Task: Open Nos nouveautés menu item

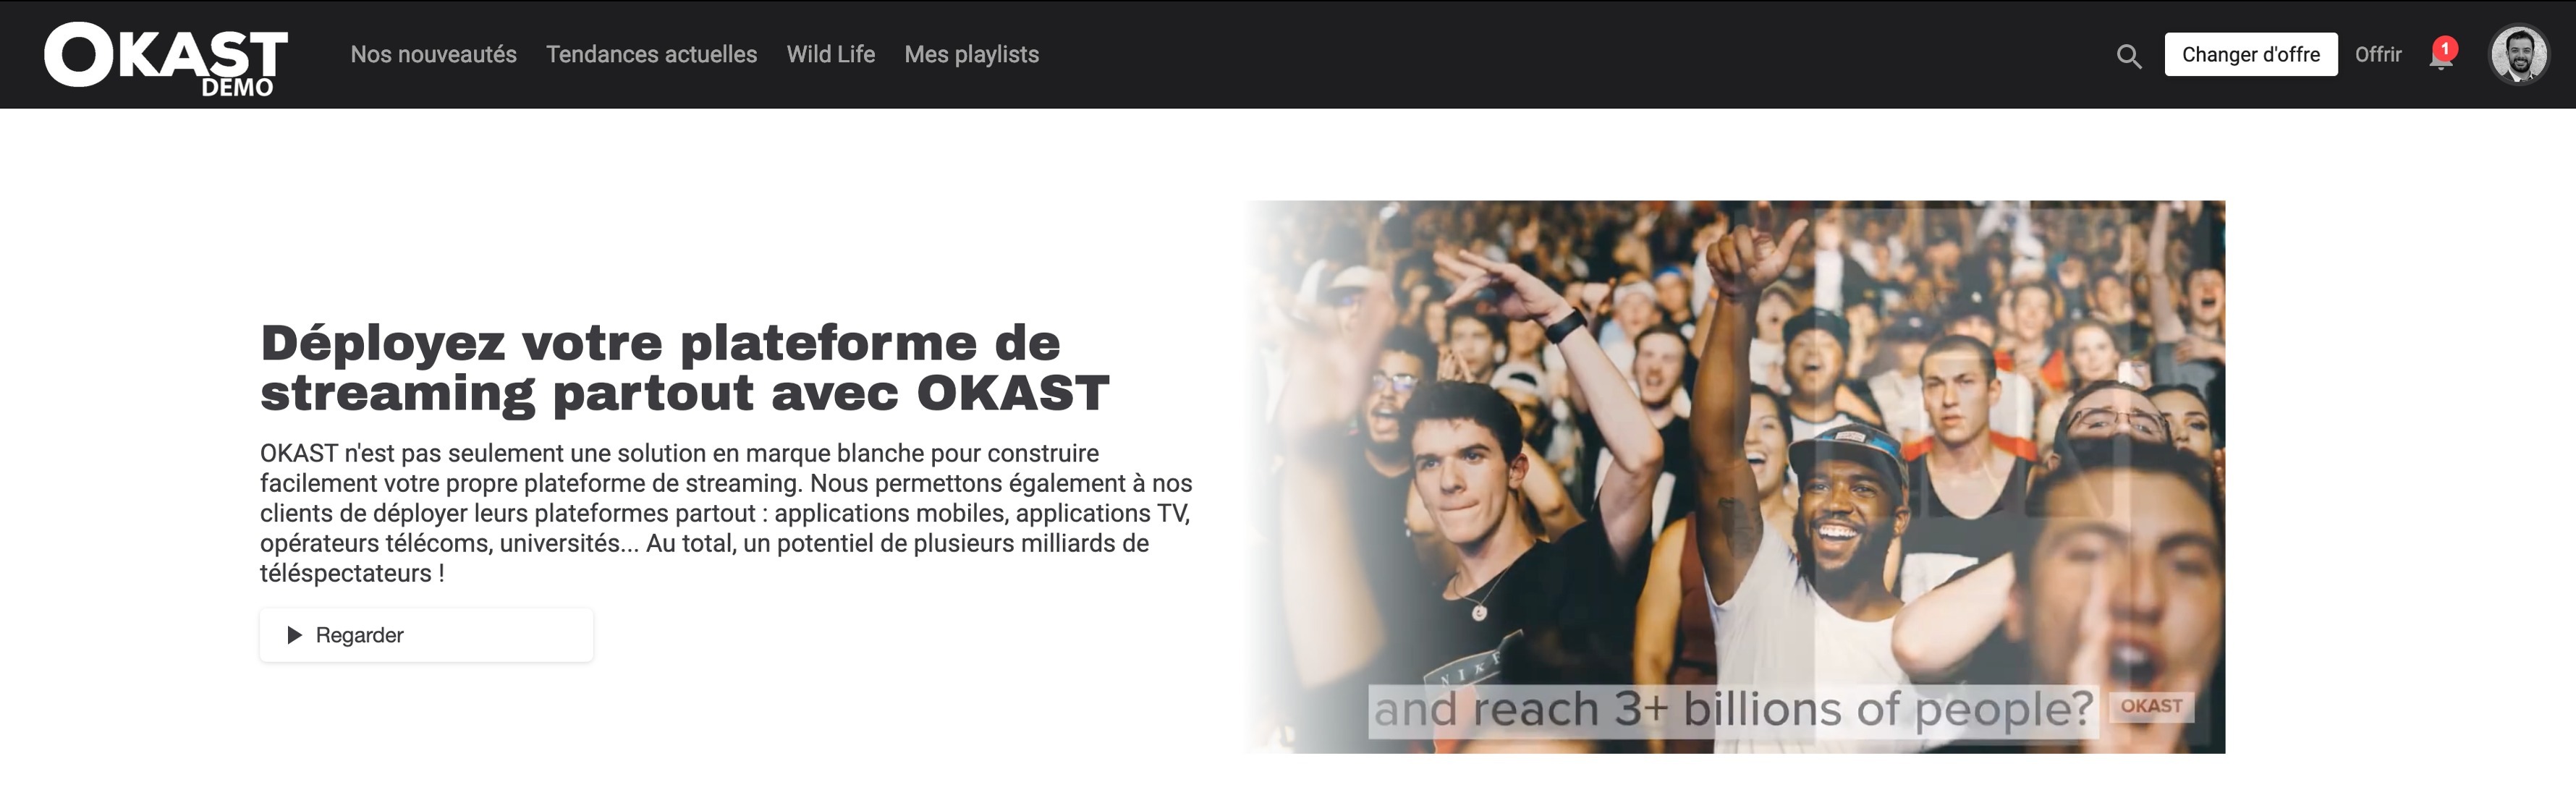Action: 433,54
